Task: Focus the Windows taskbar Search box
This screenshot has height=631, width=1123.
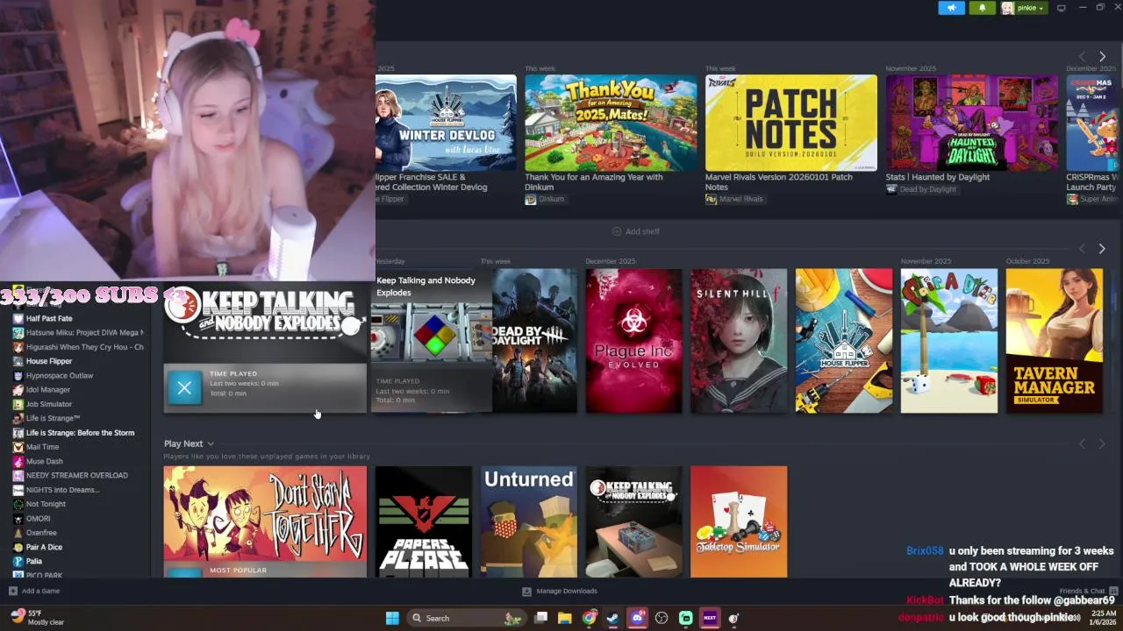Action: (x=467, y=618)
